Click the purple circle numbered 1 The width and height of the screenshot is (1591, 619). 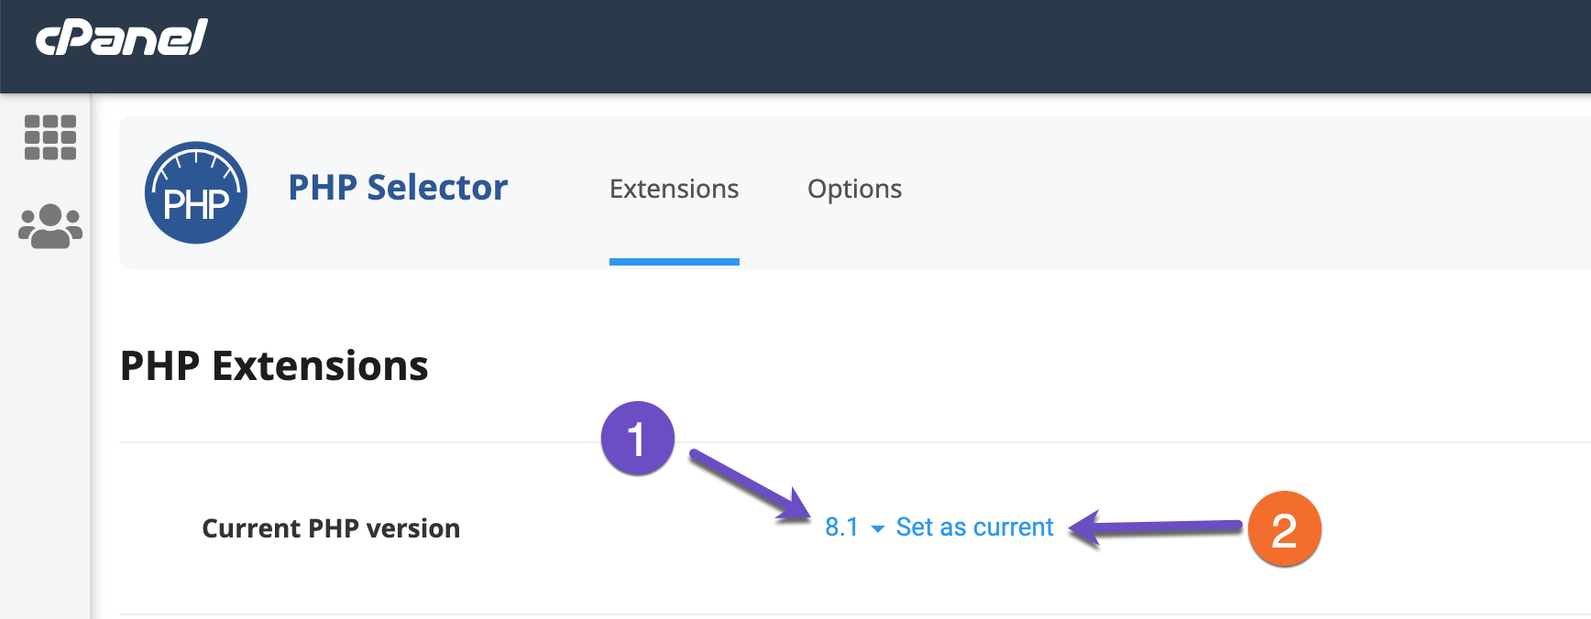point(638,439)
